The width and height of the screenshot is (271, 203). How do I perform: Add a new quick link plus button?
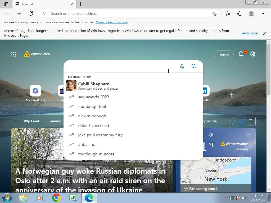click(x=231, y=95)
